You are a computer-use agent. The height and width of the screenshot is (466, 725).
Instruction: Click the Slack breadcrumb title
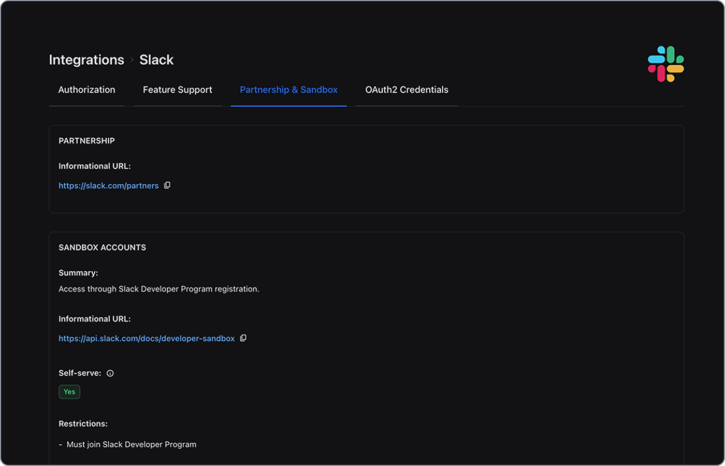coord(156,60)
